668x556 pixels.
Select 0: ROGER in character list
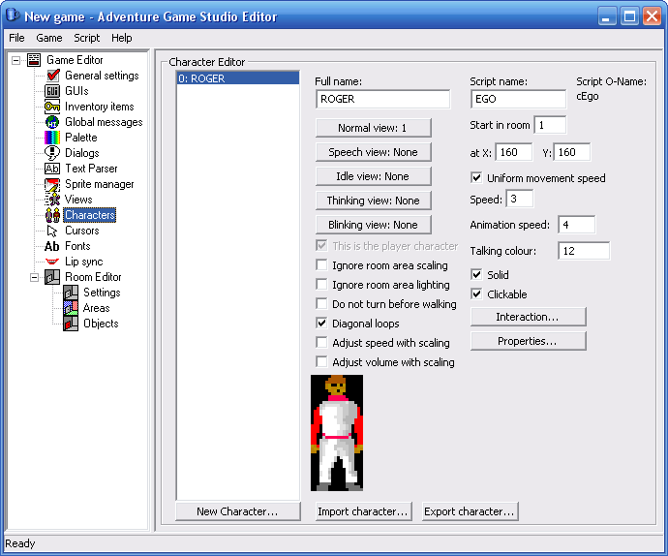(x=238, y=78)
